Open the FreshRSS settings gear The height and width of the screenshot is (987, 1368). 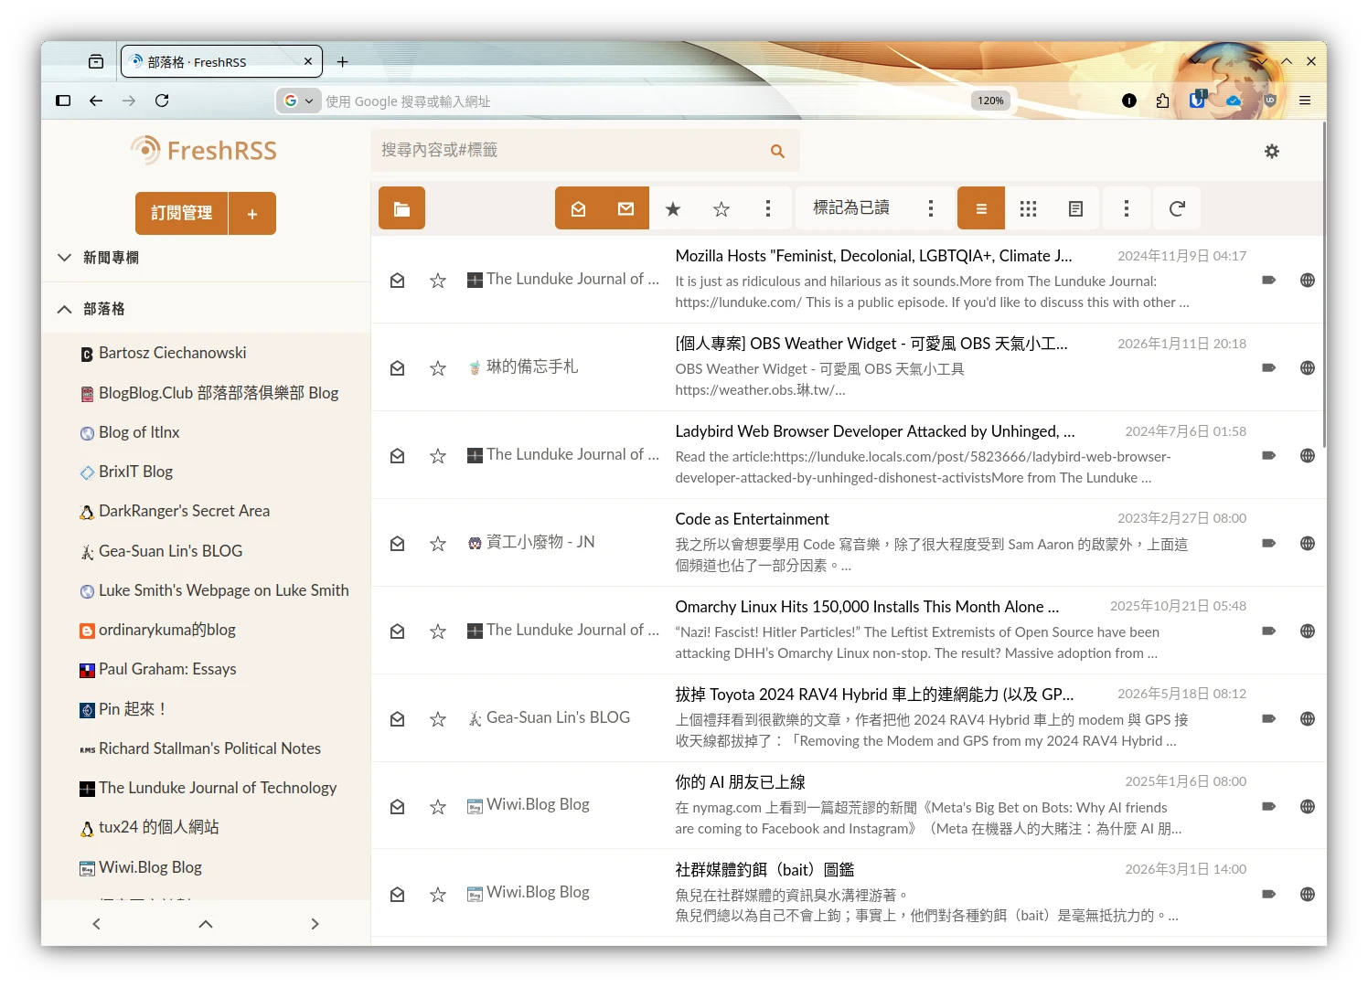(x=1271, y=152)
